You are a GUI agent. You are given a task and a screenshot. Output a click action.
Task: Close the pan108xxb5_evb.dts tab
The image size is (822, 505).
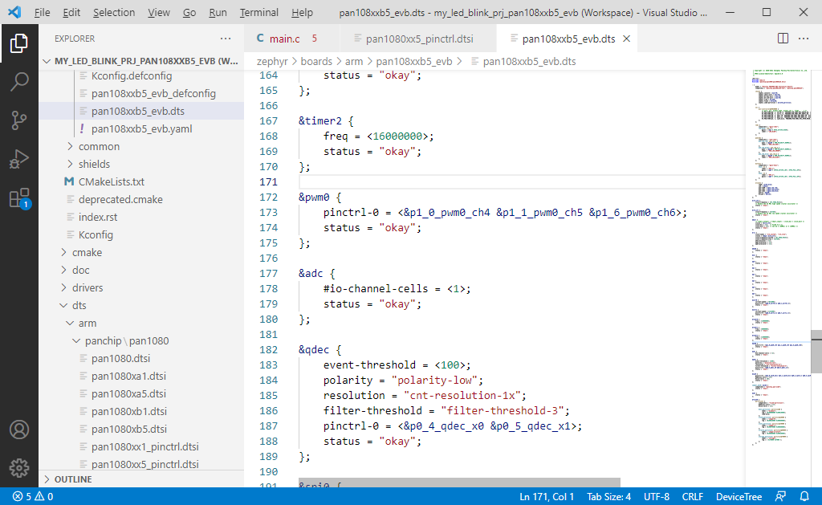click(x=626, y=39)
